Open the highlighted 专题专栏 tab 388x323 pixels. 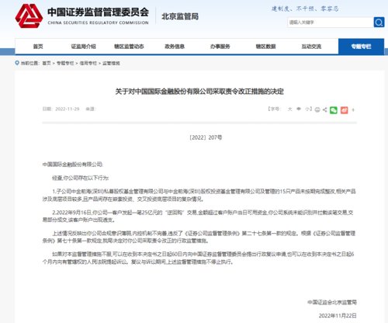point(361,47)
